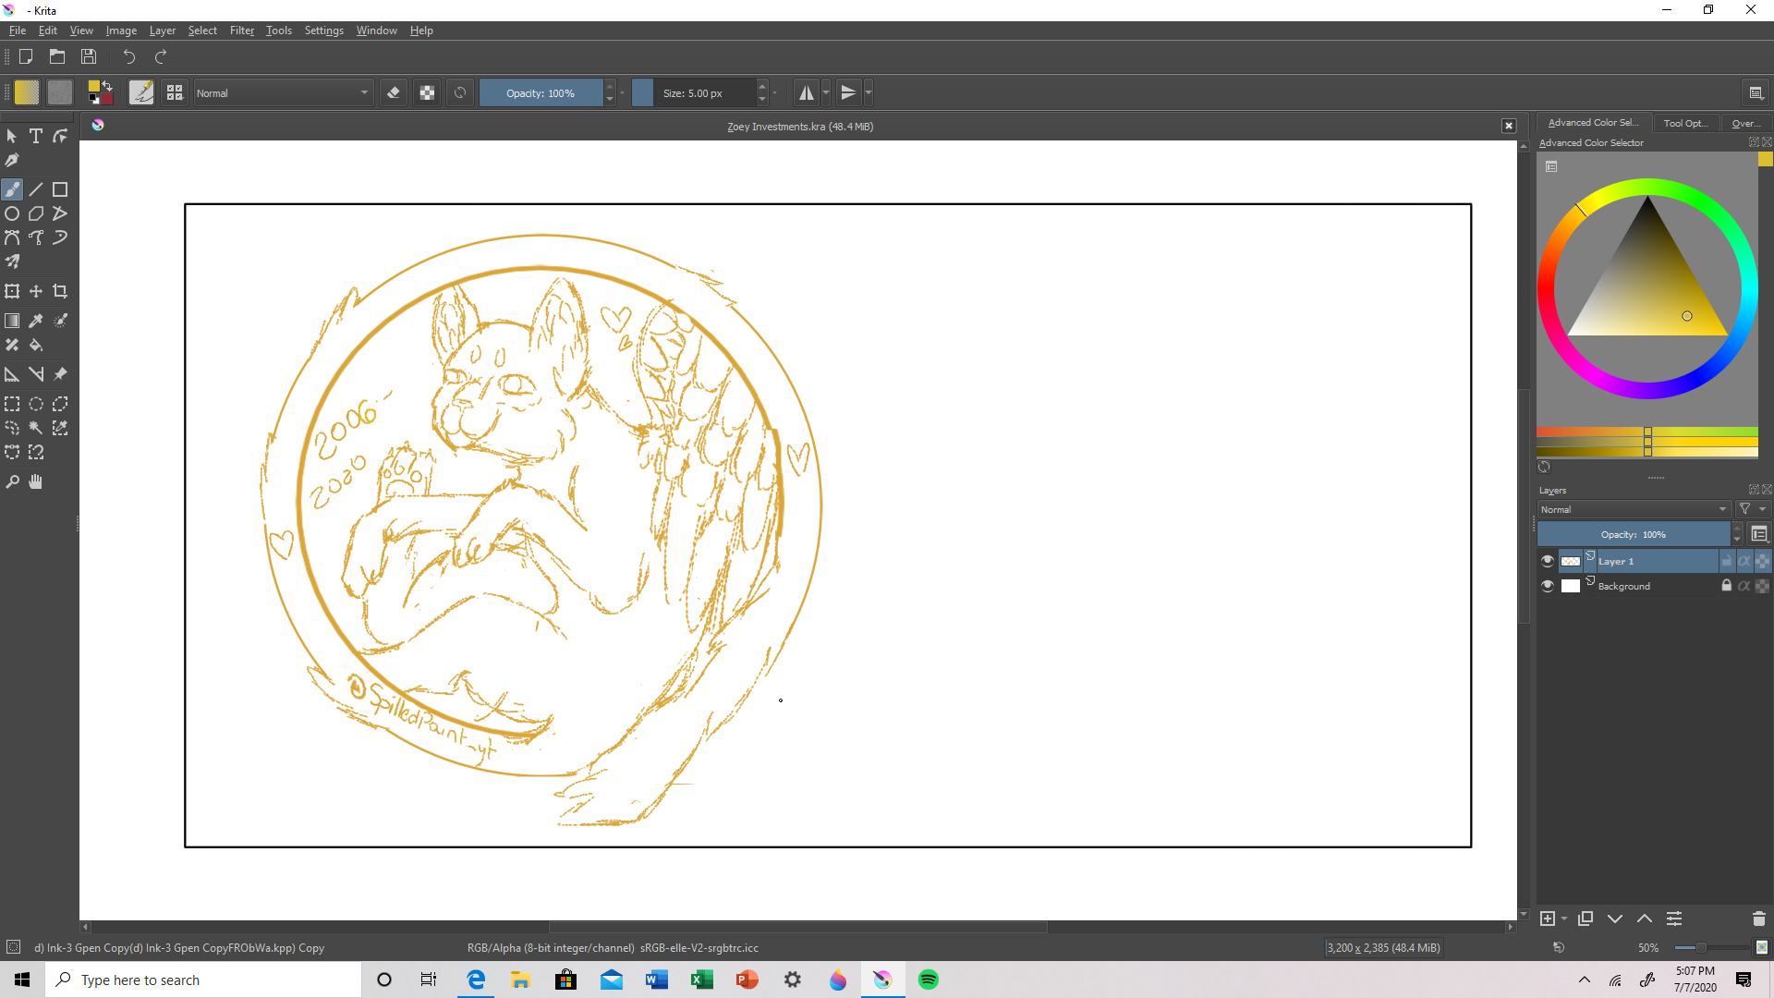
Task: Close the Zoey Investments.kra document
Action: [x=1509, y=126]
